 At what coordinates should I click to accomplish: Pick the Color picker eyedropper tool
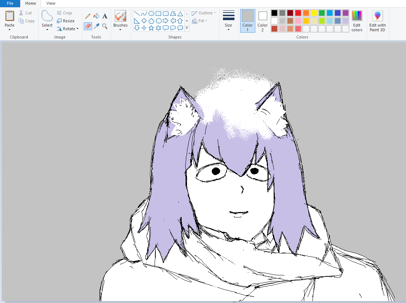96,26
